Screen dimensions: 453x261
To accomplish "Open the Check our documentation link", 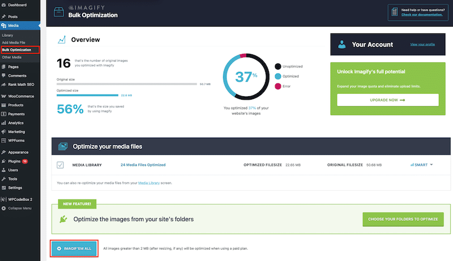I will coord(422,15).
